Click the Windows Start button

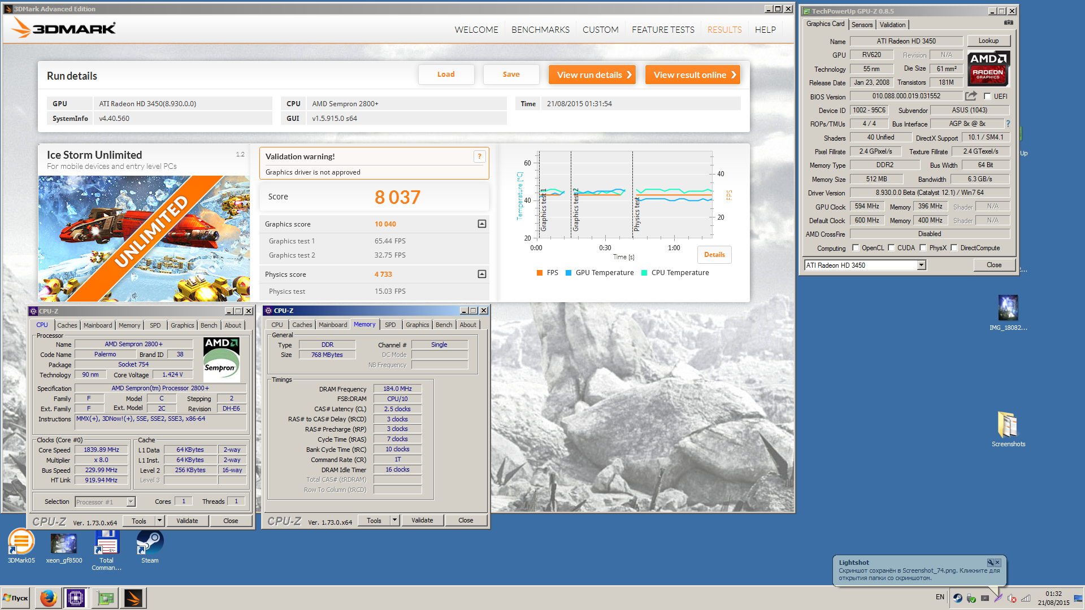point(16,598)
